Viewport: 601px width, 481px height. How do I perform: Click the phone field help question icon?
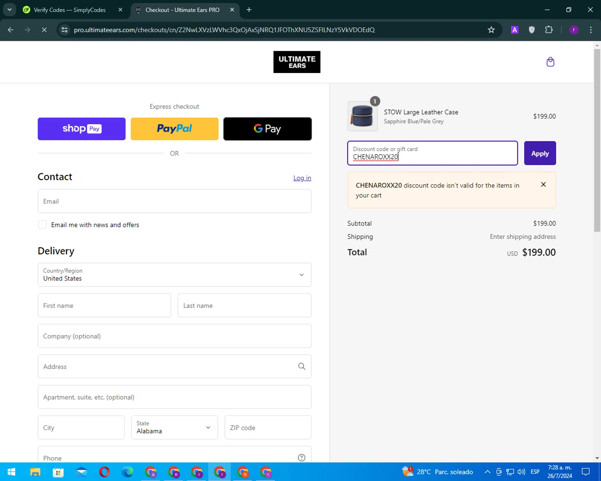[x=302, y=458]
